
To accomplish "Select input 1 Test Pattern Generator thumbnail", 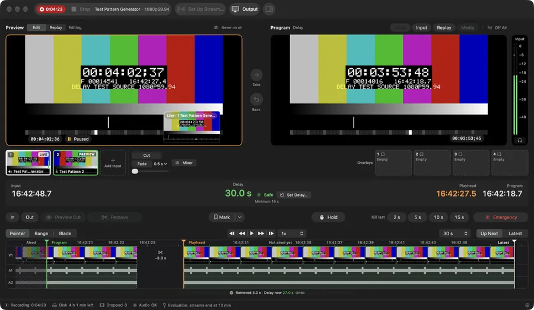I will (28, 163).
